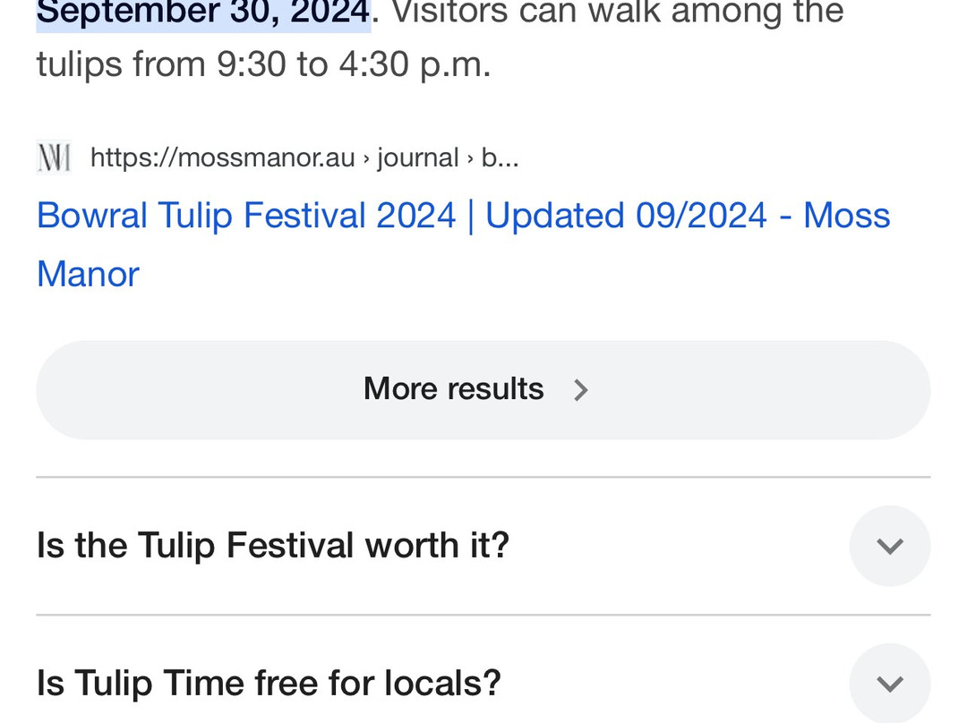Screen dimensions: 967x723
Task: Expand 'Is Tulip Time free for locals?' chevron
Action: pyautogui.click(x=889, y=684)
